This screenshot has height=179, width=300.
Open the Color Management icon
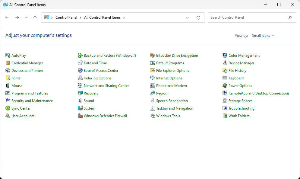[x=225, y=56]
